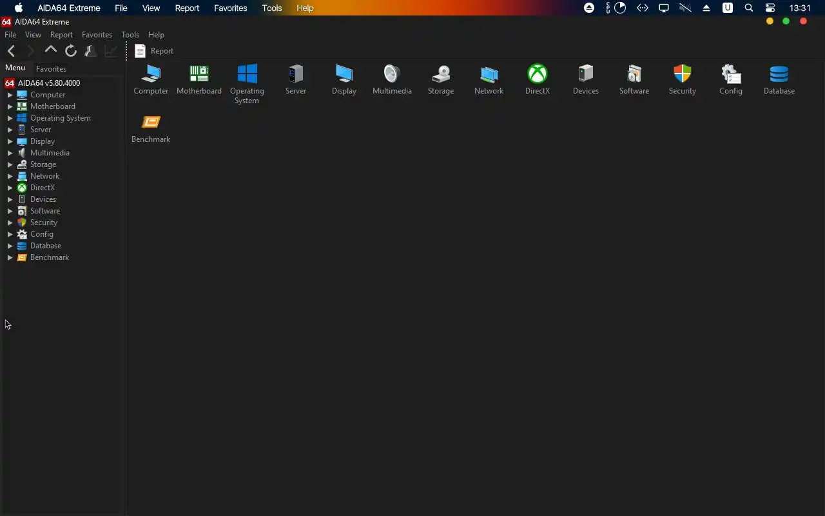Image resolution: width=825 pixels, height=516 pixels.
Task: Open Control Center in the macOS menu bar
Action: pyautogui.click(x=770, y=8)
